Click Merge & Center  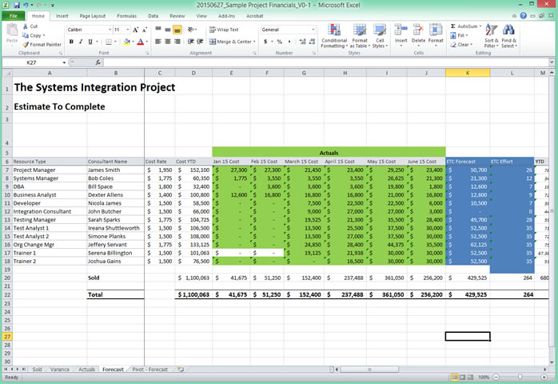(x=230, y=42)
